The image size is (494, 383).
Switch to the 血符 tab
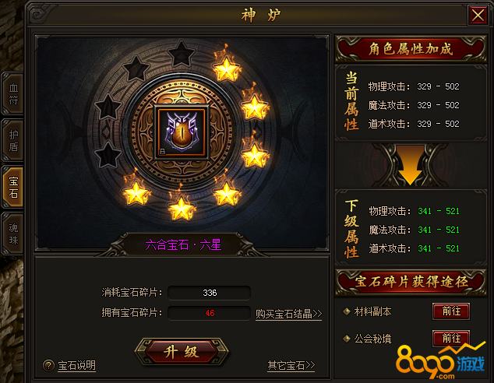(12, 93)
